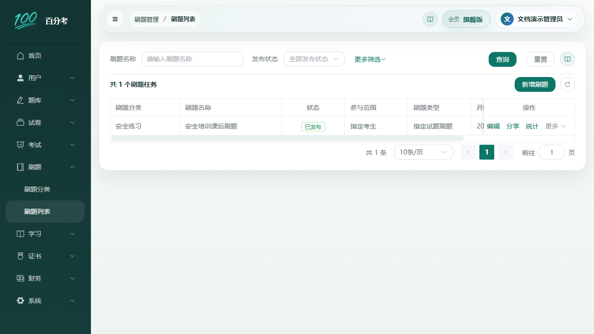The height and width of the screenshot is (334, 594).
Task: Click the 刷题分类 column header
Action: (x=145, y=108)
